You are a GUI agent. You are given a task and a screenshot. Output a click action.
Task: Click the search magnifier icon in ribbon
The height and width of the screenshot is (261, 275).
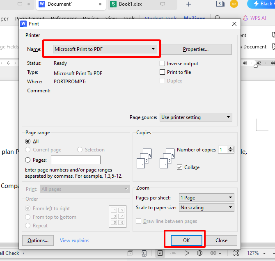click(x=217, y=18)
